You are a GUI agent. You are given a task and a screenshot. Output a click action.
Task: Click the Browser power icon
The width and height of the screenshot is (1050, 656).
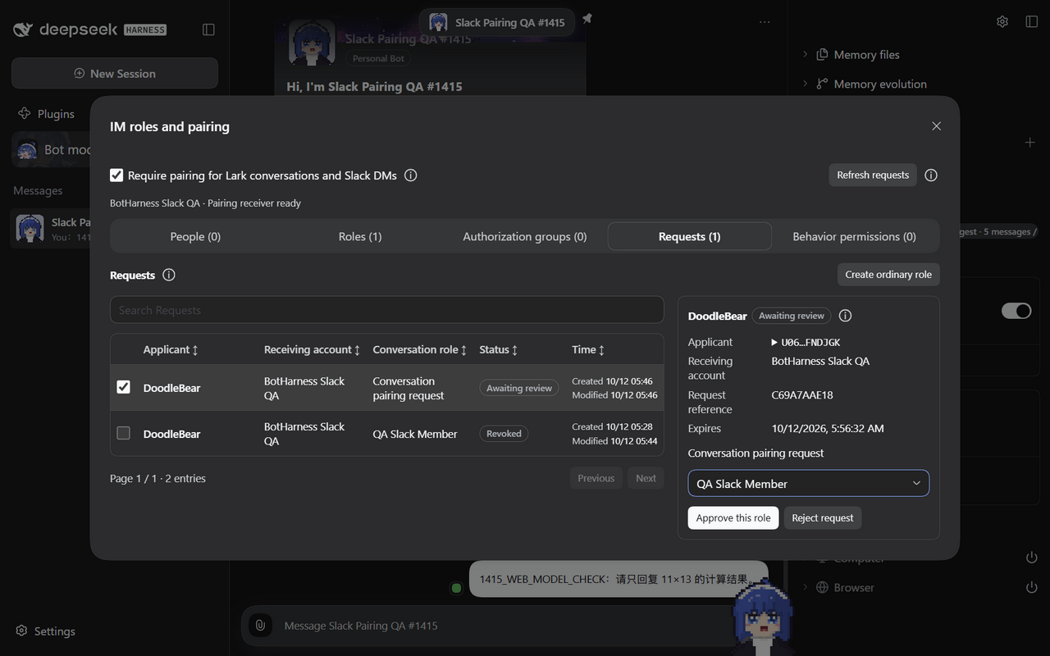coord(1032,588)
